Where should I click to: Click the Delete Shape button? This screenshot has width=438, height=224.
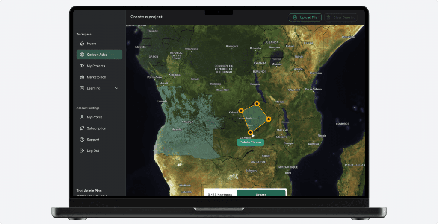(x=250, y=142)
